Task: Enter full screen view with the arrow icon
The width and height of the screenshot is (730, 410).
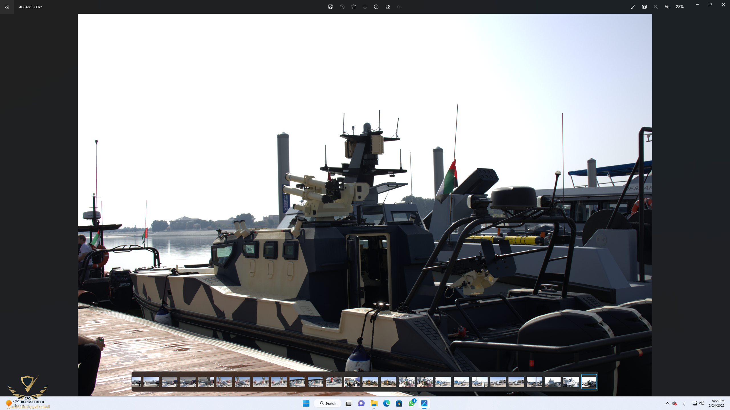Action: pyautogui.click(x=633, y=7)
